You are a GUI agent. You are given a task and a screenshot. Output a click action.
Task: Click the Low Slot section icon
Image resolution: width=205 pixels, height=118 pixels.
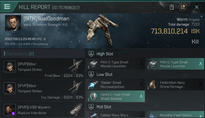click(x=91, y=74)
